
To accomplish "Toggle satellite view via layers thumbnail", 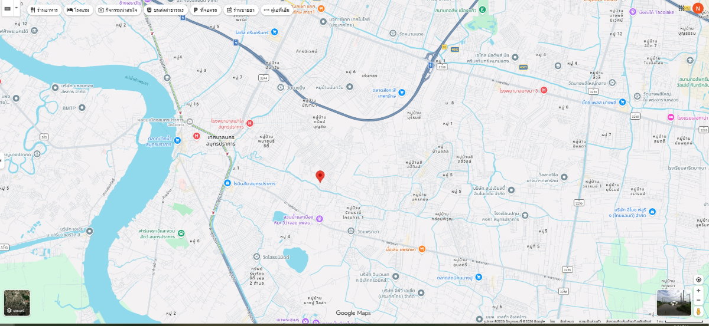I will coord(17,302).
